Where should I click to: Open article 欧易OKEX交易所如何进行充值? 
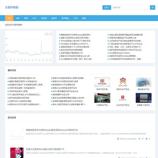click(x=65, y=81)
